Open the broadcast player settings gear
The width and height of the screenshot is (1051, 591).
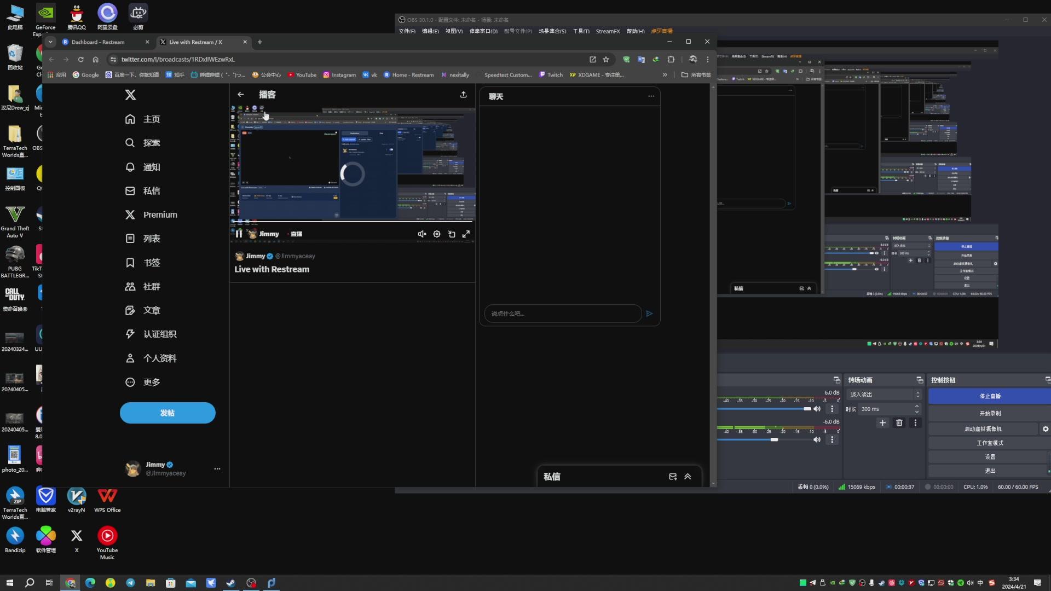coord(436,234)
